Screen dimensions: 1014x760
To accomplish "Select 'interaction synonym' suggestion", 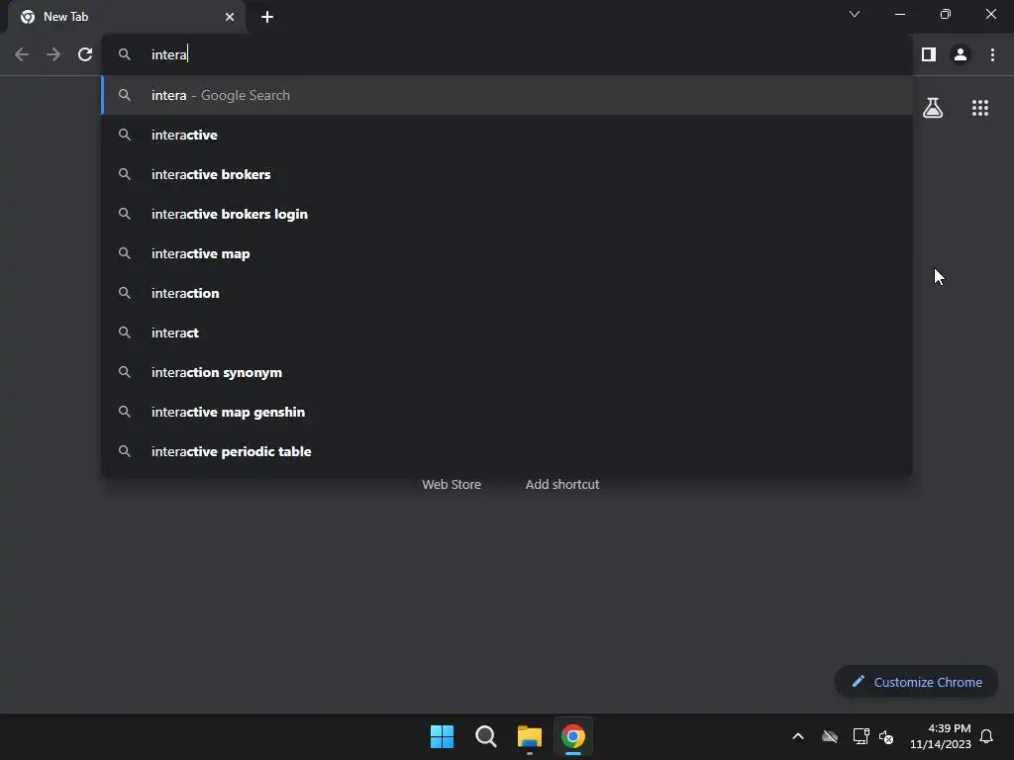I will [507, 372].
